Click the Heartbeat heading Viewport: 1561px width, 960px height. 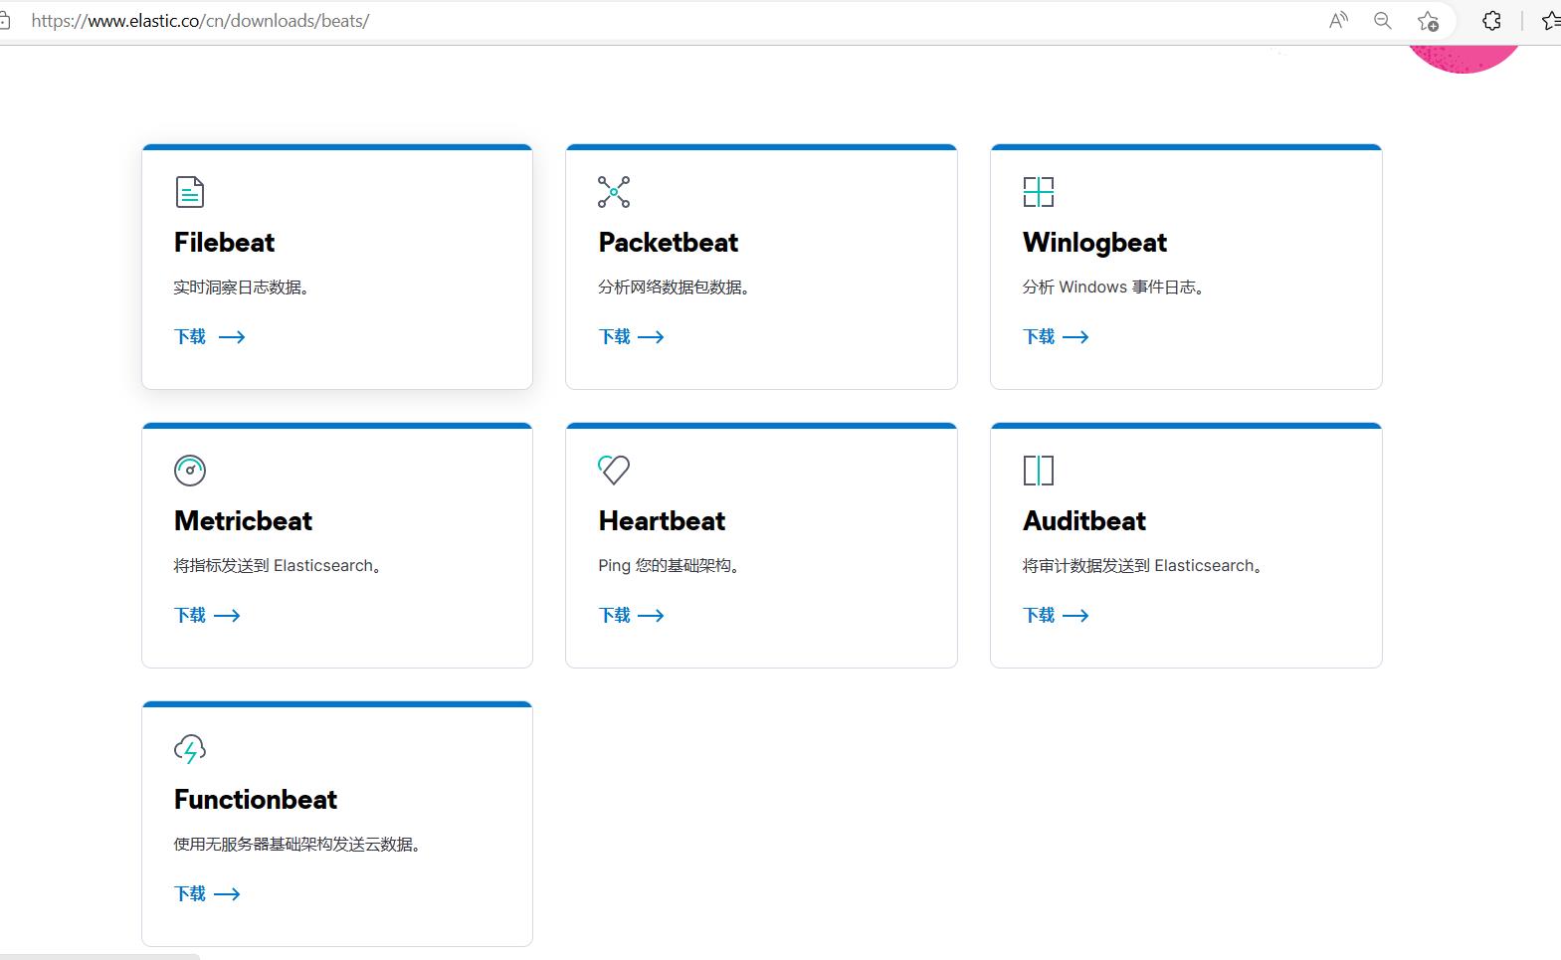[662, 521]
